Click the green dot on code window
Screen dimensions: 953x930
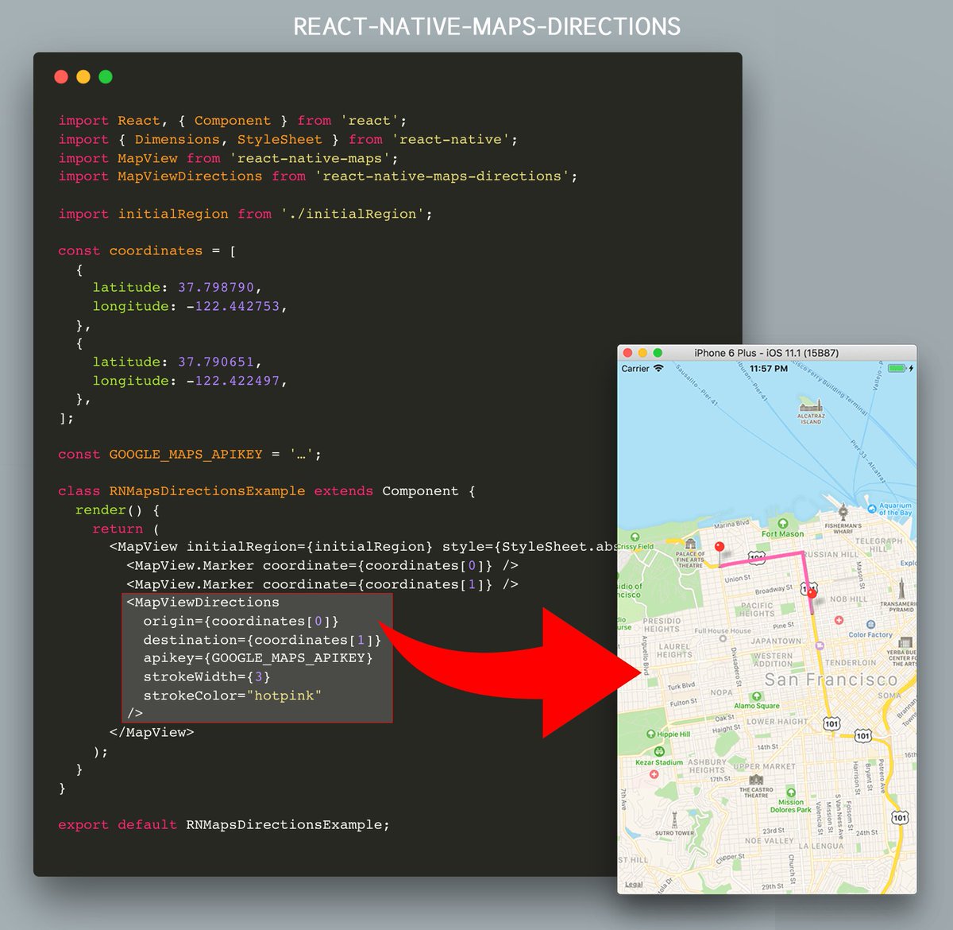click(x=106, y=76)
